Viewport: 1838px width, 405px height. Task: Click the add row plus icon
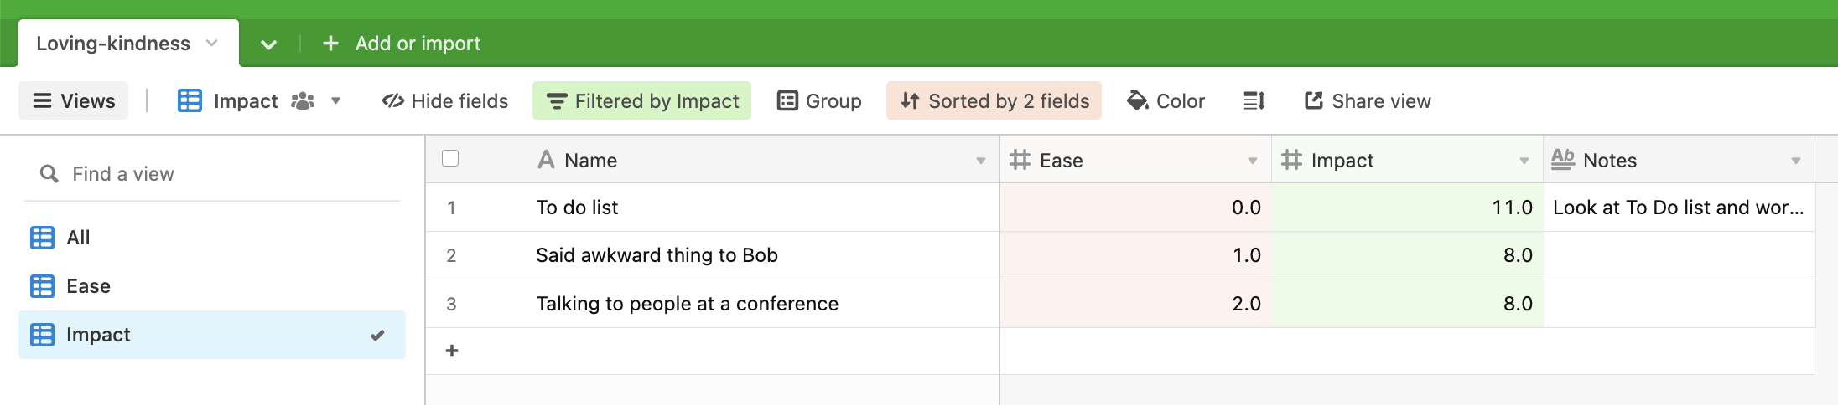click(452, 351)
